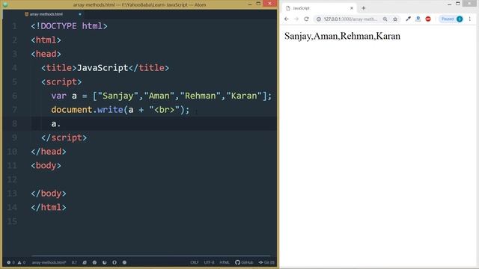Screen dimensions: 479x269
Task: Open Chrome's three-dot menu
Action: pos(469,19)
